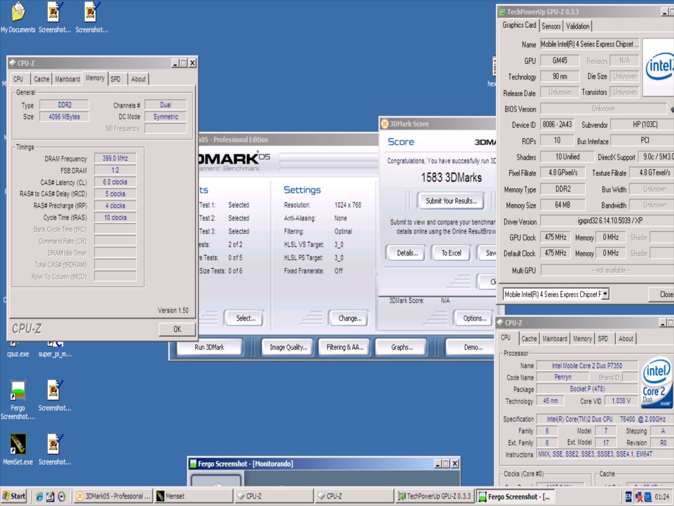This screenshot has height=506, width=674.
Task: Click the processor name Intel Mobile Core 2 Duo P7350
Action: pos(587,365)
